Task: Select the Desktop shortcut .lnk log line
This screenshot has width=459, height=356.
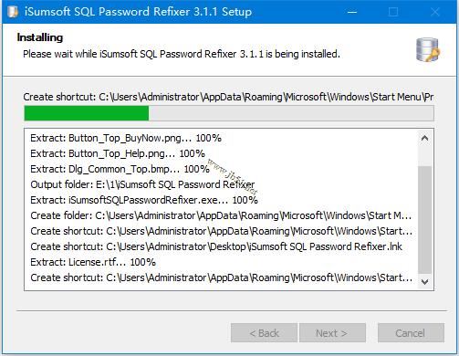Action: click(x=216, y=246)
